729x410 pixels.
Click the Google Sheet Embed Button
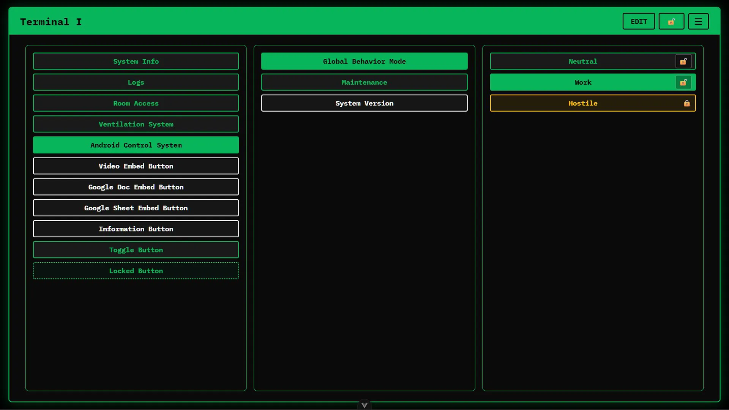[x=136, y=208]
